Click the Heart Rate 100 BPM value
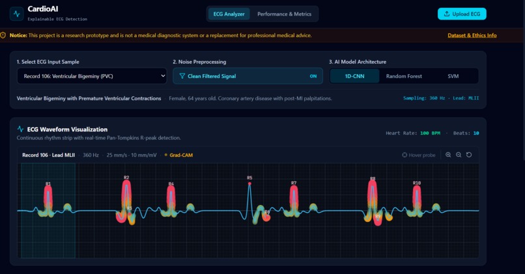Screen dimensions: 525x274 (x=431, y=133)
